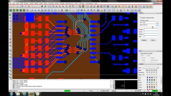
Task: Click Inner1 layer Etch cyan swatch
Action: (147, 82)
